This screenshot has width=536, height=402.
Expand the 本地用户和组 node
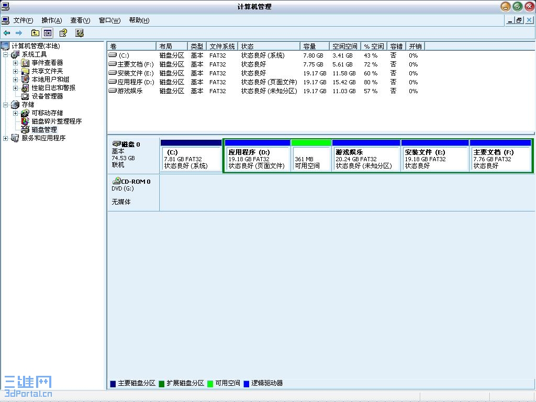pos(15,80)
